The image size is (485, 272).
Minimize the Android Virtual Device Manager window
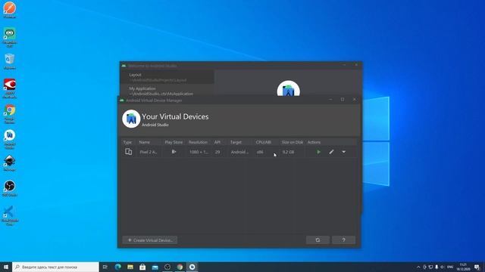tap(330, 99)
